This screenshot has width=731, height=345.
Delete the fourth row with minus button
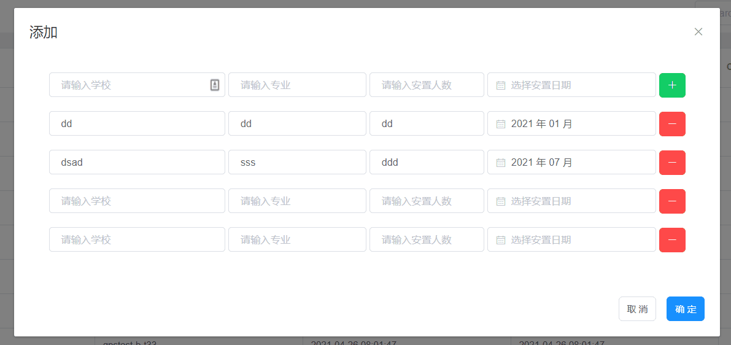click(672, 201)
